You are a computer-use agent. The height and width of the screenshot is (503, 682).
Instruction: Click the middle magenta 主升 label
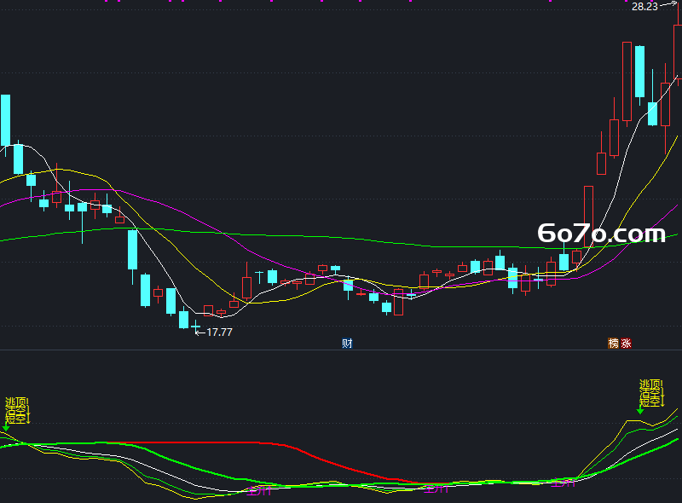pos(436,489)
